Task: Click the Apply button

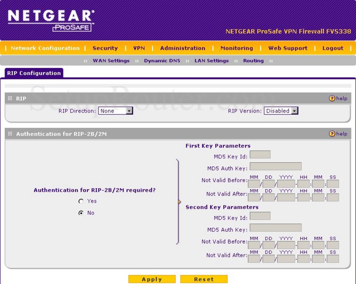Action: 152,279
